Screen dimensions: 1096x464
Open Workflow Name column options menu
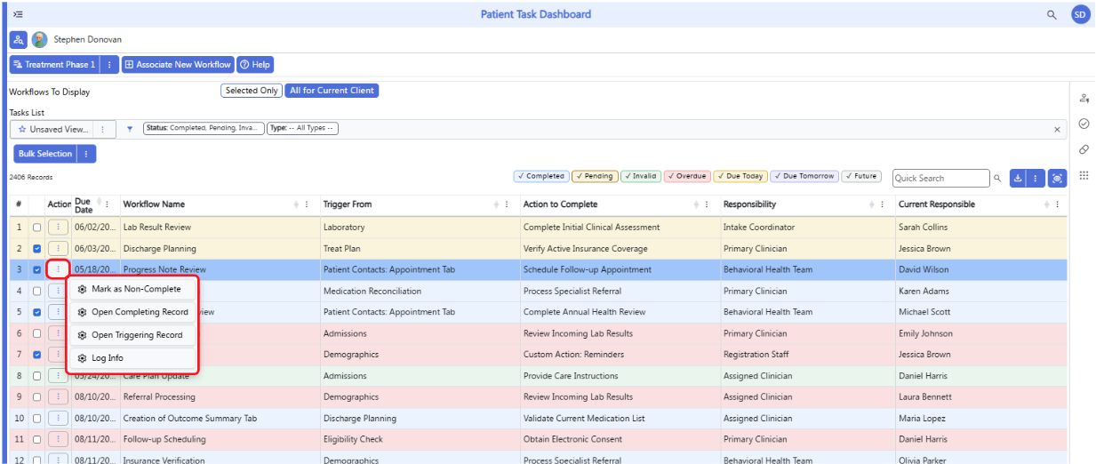307,204
